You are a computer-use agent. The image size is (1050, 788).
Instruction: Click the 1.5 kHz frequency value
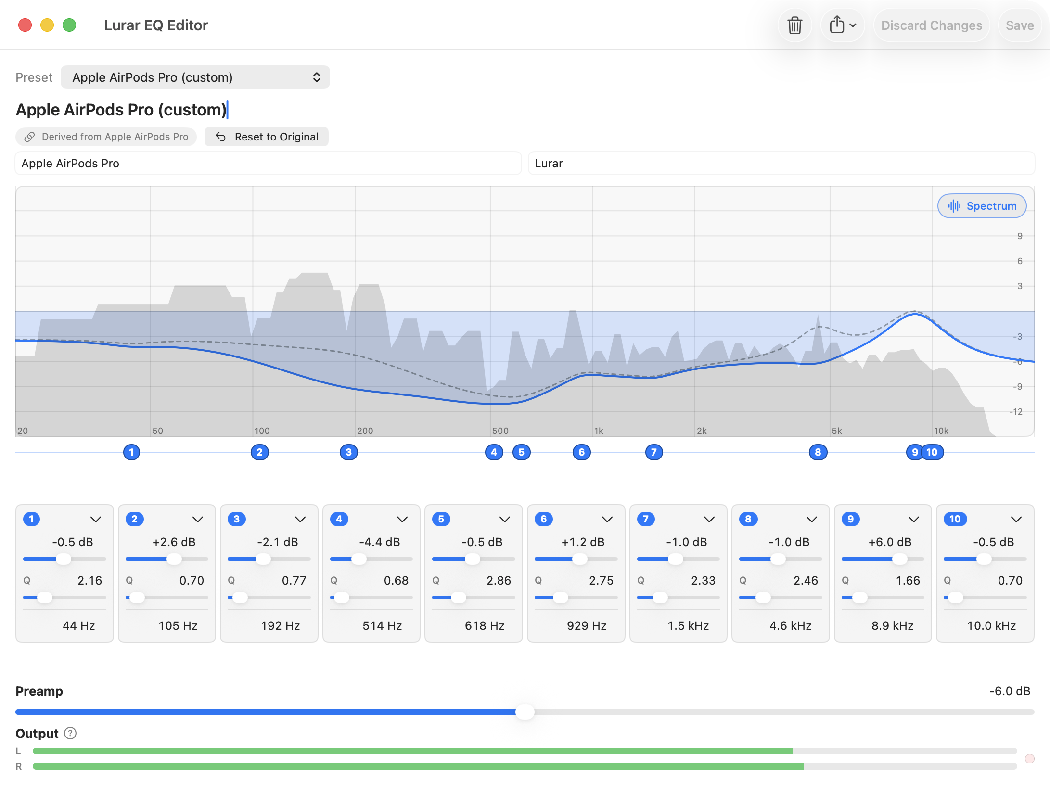(688, 626)
